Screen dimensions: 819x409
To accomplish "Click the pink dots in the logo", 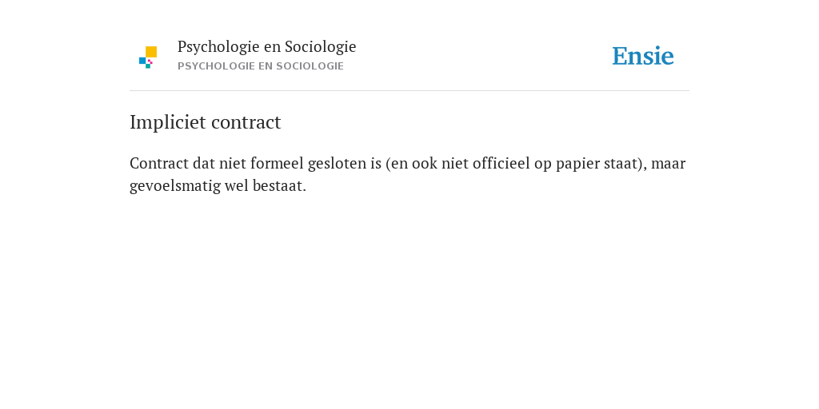I will pyautogui.click(x=150, y=62).
